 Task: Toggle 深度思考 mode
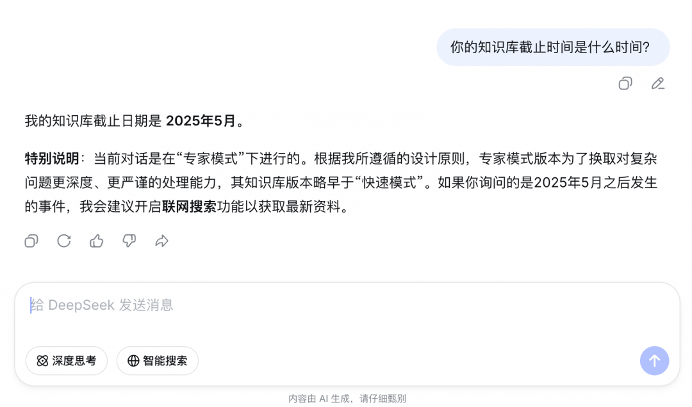point(67,361)
